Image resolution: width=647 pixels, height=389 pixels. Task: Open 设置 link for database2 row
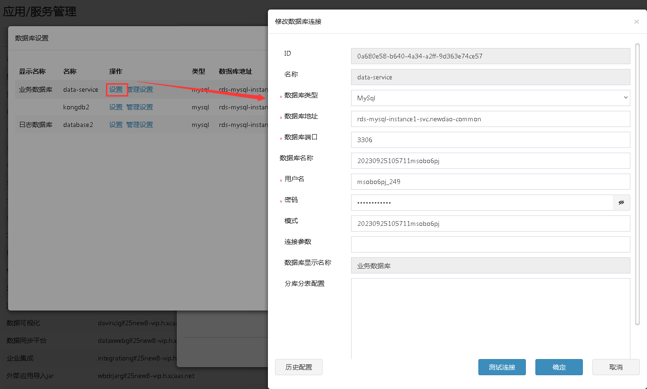click(116, 125)
